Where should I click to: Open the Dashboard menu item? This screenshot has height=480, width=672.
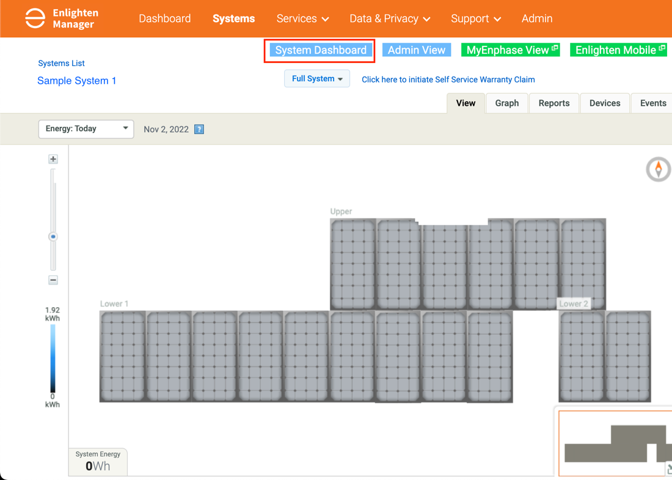click(165, 18)
